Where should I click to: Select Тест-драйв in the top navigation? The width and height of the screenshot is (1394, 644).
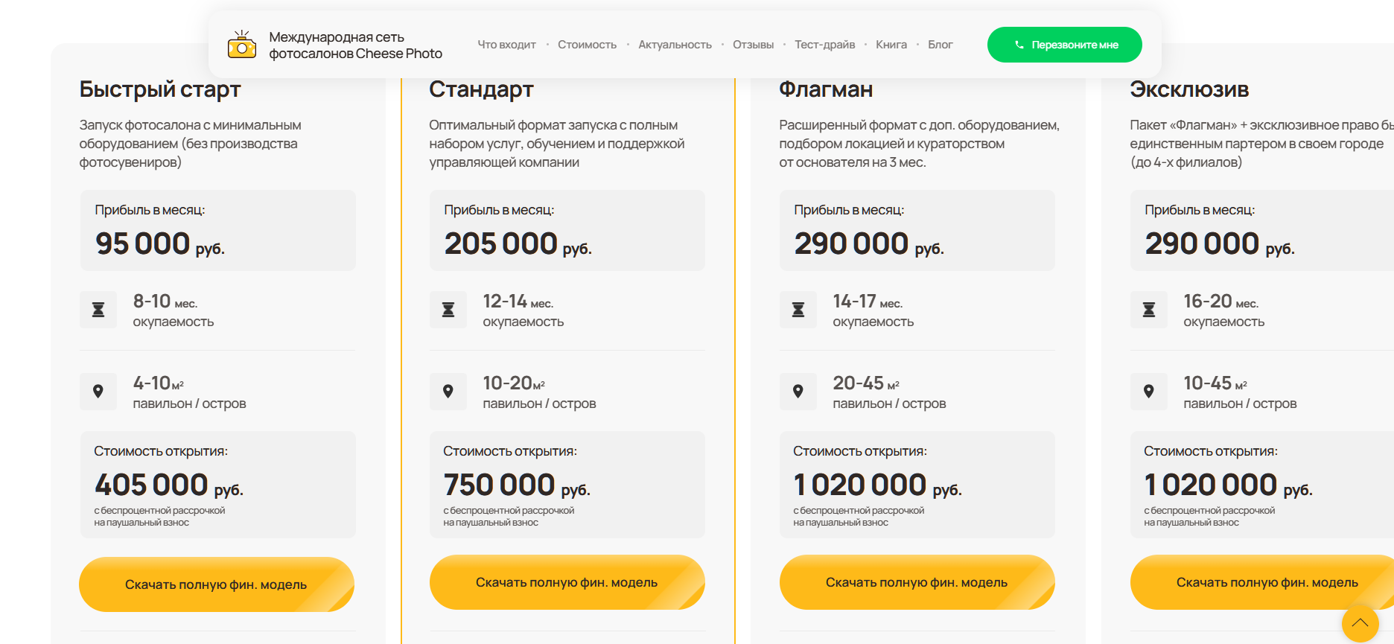coord(824,45)
